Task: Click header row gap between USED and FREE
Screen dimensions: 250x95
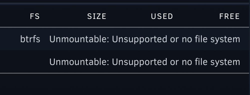Action: (196, 16)
